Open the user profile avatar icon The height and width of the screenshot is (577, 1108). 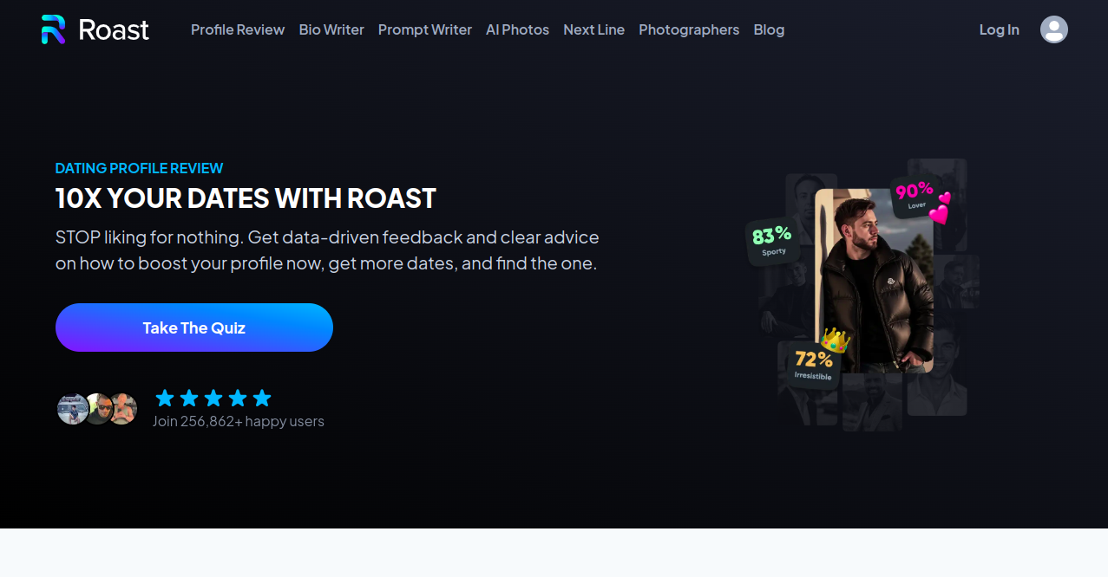(x=1053, y=29)
